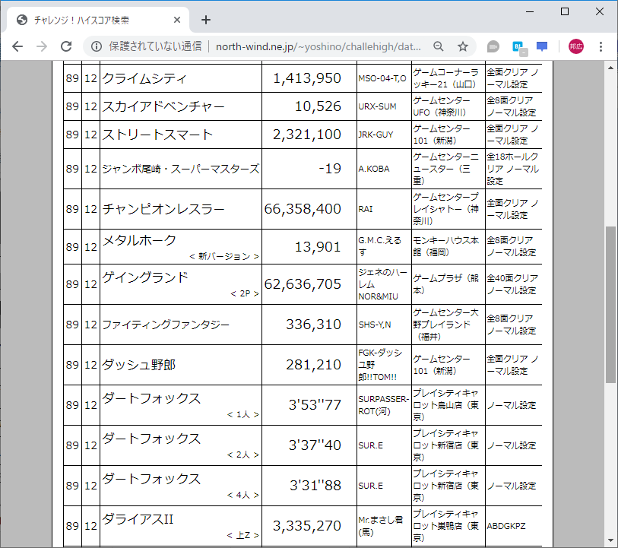Navigate forward a page

41,46
